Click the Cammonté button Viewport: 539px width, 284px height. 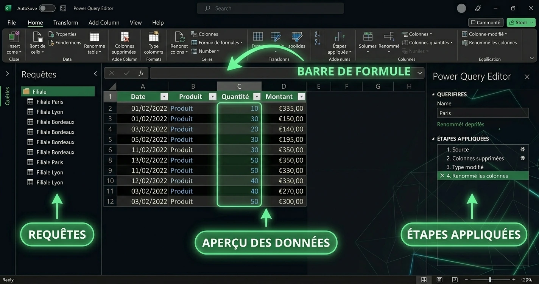coord(486,23)
